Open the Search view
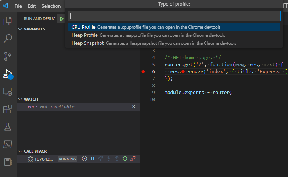This screenshot has width=288, height=177. point(7,38)
